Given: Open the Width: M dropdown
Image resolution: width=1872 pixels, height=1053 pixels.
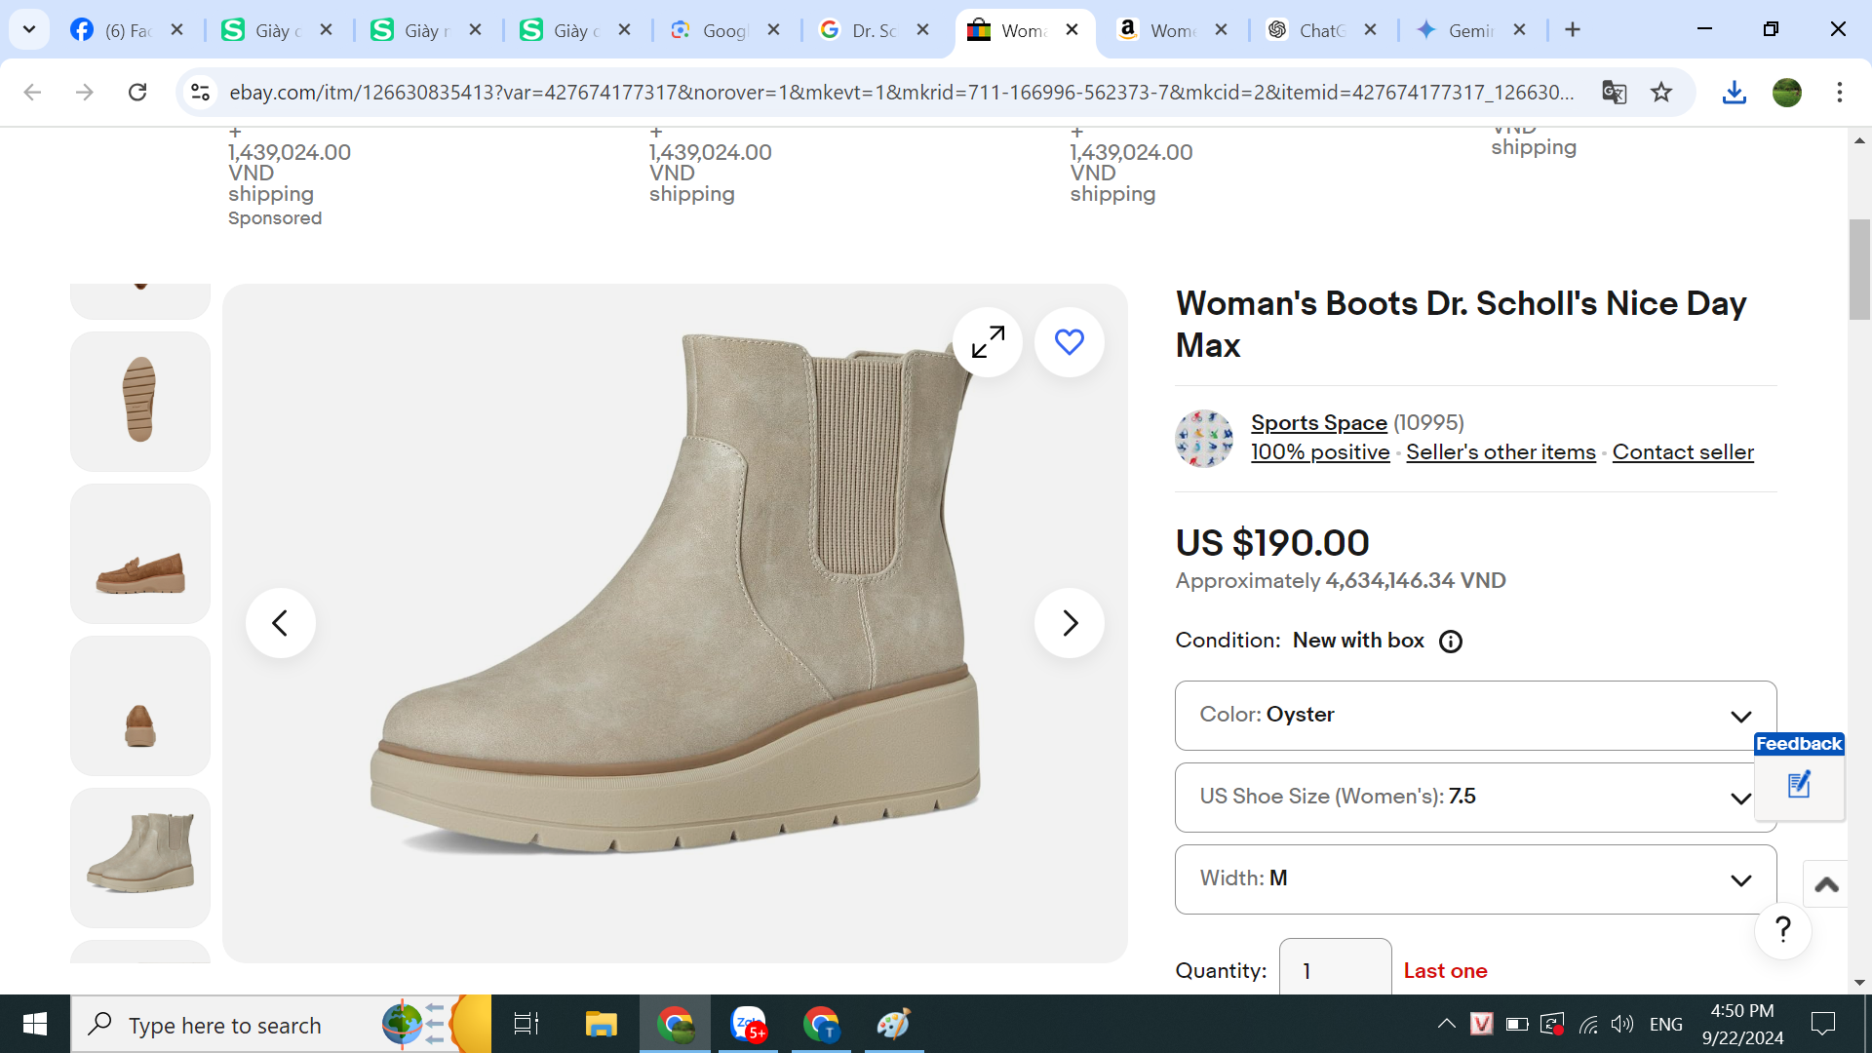Looking at the screenshot, I should coord(1475,879).
